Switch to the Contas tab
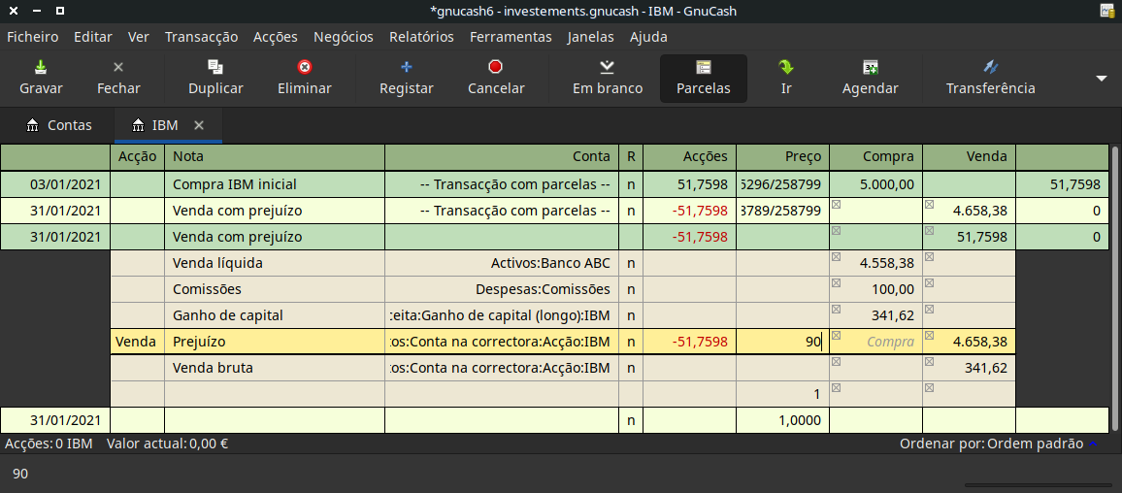The image size is (1122, 493). (58, 125)
